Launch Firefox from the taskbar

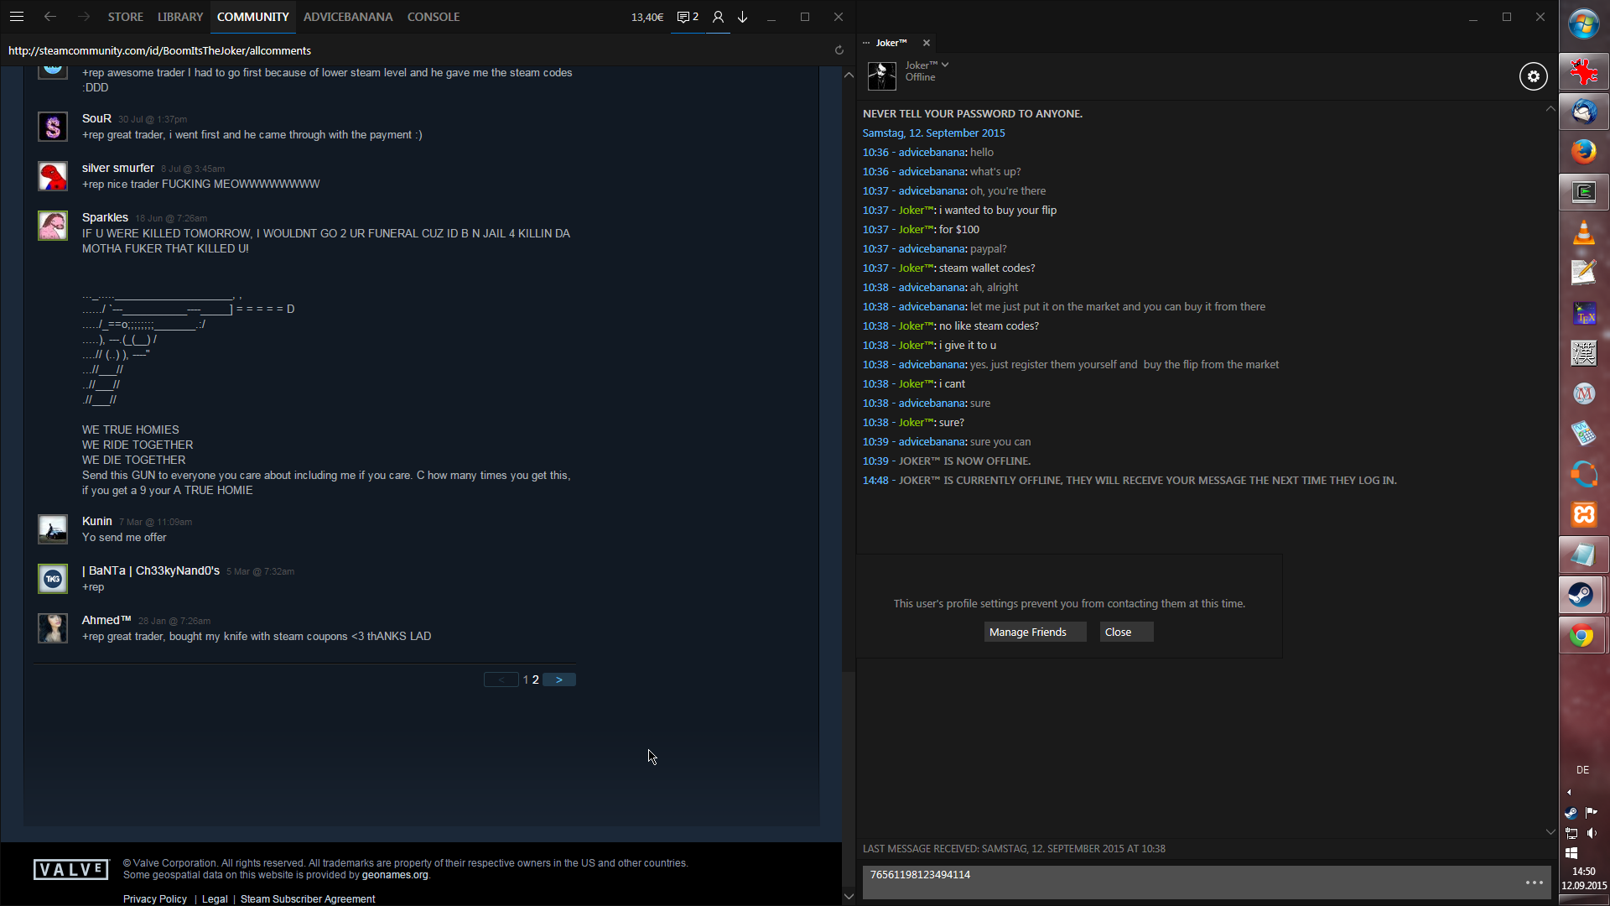pyautogui.click(x=1583, y=152)
